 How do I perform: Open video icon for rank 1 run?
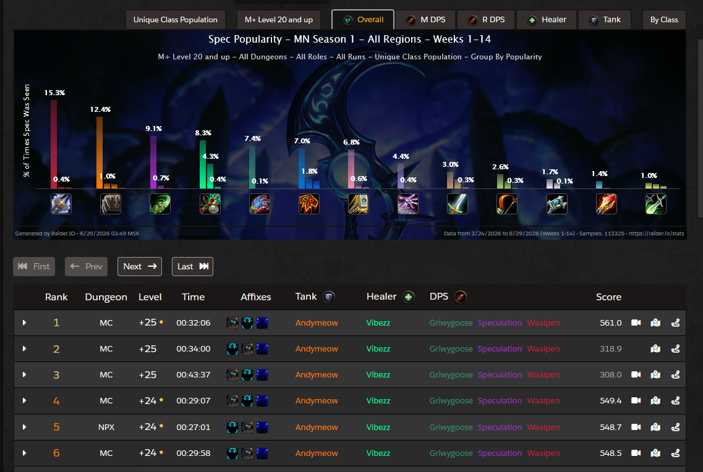(x=636, y=323)
